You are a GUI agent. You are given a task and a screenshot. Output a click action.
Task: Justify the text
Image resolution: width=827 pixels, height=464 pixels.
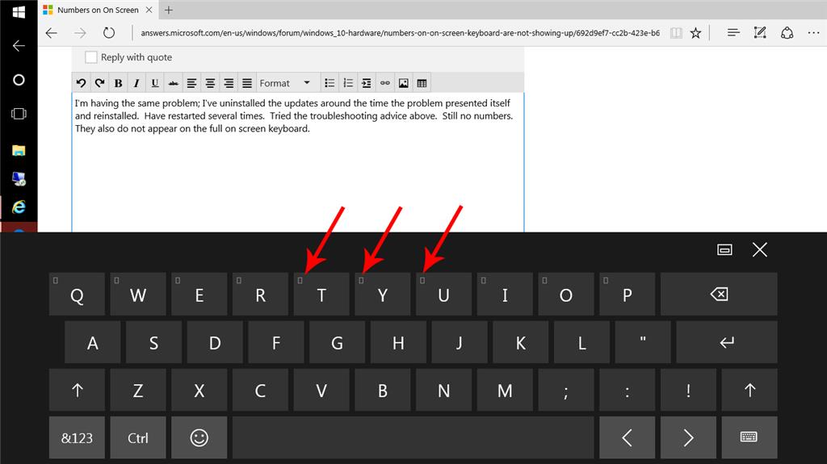[247, 83]
